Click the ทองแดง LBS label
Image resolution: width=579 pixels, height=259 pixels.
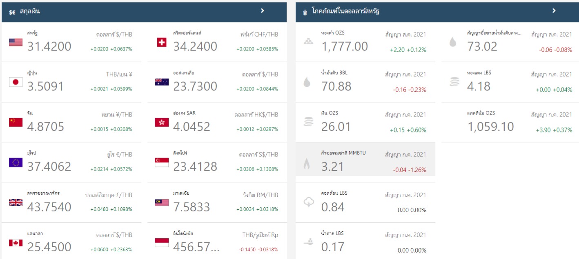(479, 73)
